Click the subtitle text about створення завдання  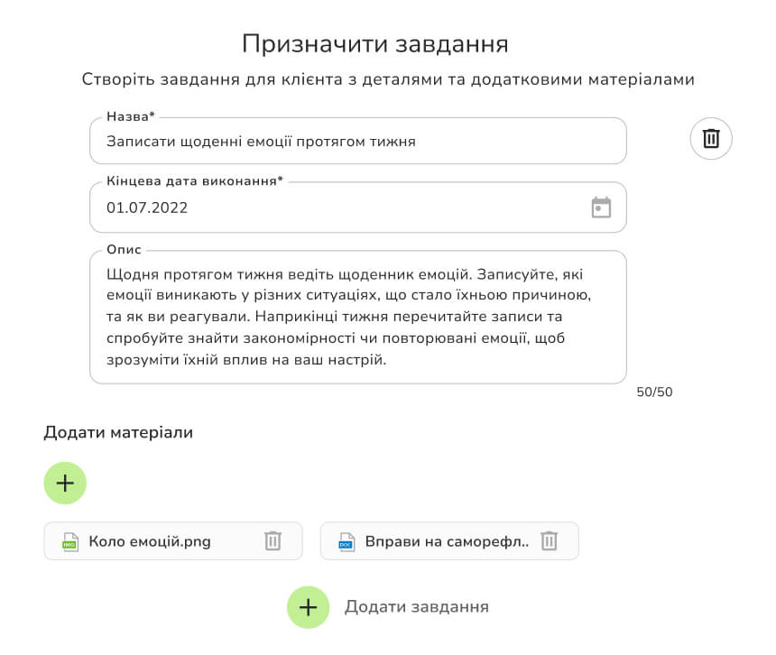click(388, 79)
